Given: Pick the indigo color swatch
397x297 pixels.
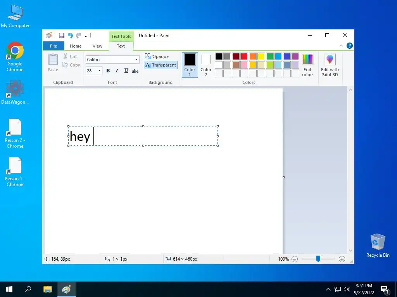Looking at the screenshot, I should [287, 56].
